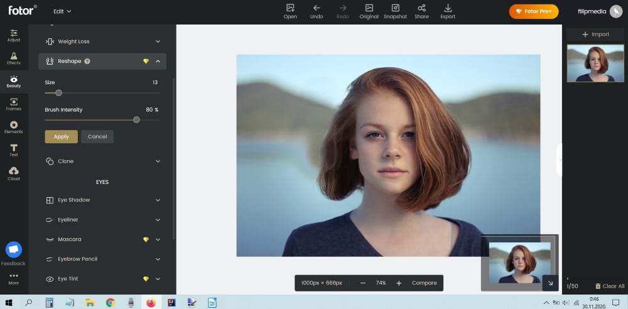Apply the Reshape changes

tap(61, 136)
